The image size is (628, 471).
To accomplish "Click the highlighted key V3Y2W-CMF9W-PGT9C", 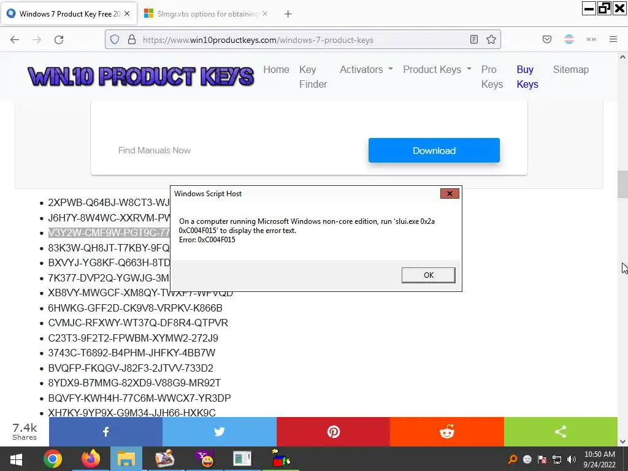I will pos(109,232).
